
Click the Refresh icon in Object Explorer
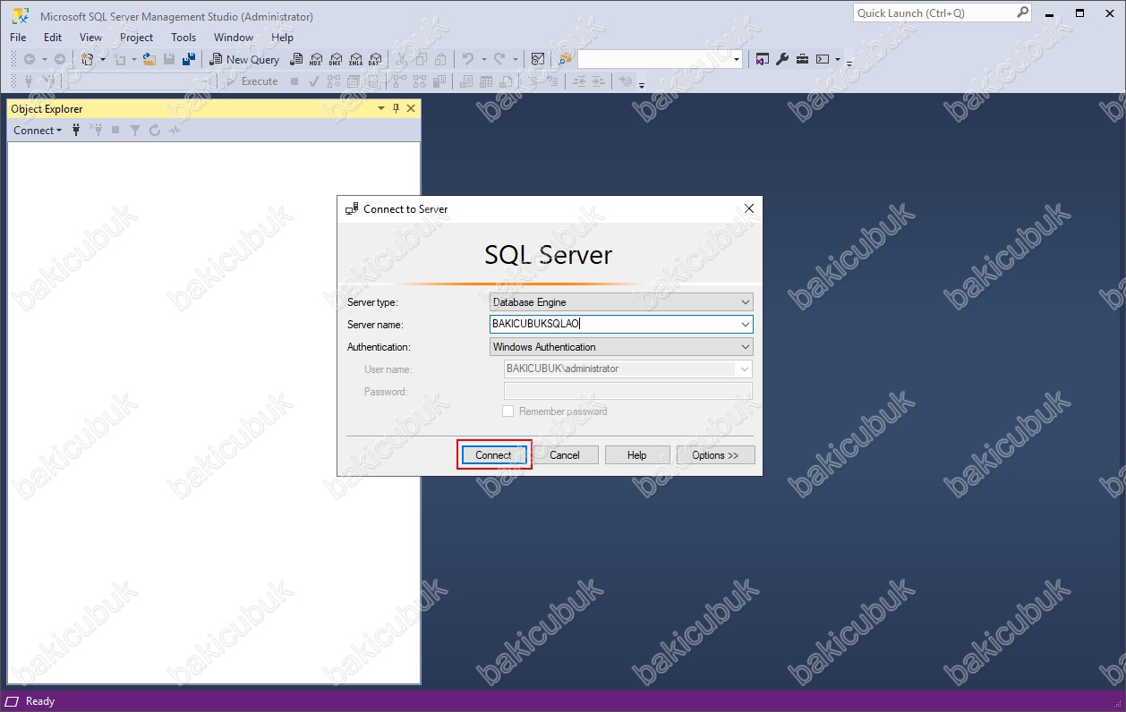pos(155,131)
